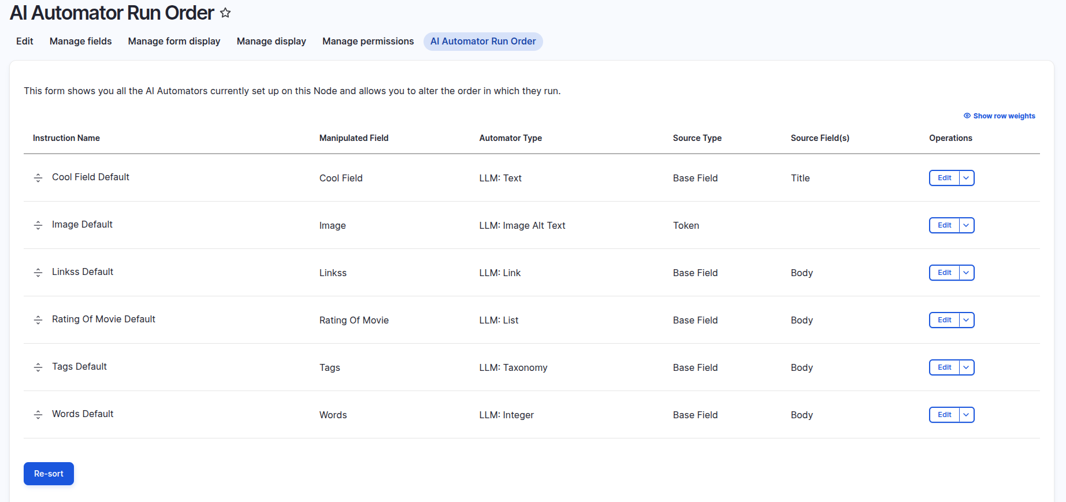This screenshot has width=1066, height=502.
Task: Grab the drag handle for Cool Field Default
Action: coord(38,178)
